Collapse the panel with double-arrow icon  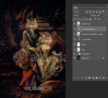tap(105, 5)
